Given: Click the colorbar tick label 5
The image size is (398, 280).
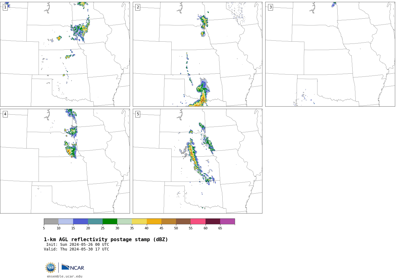Looking at the screenshot, I should 44,228.
